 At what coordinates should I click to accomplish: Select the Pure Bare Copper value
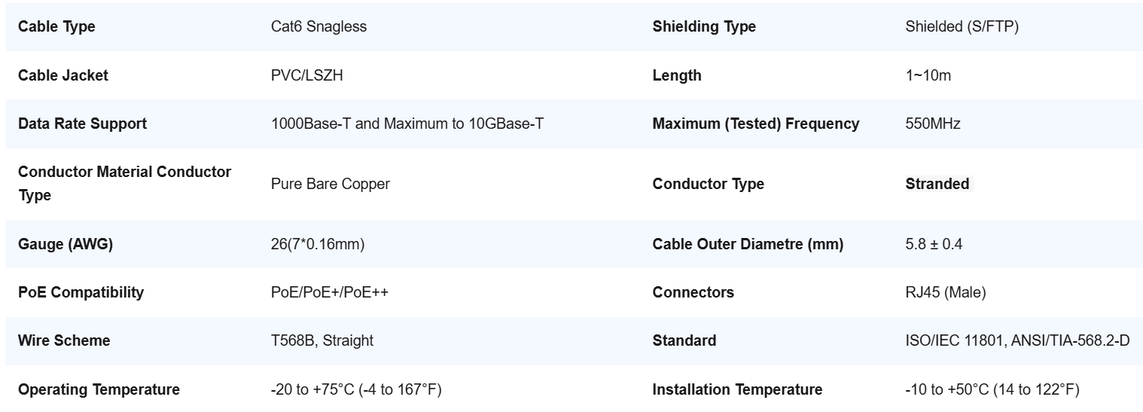330,184
